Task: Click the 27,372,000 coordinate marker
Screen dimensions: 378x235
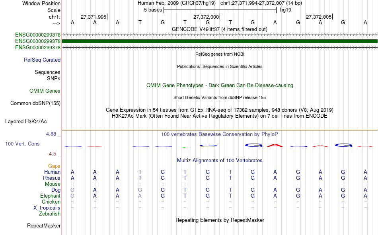Action: click(x=206, y=17)
